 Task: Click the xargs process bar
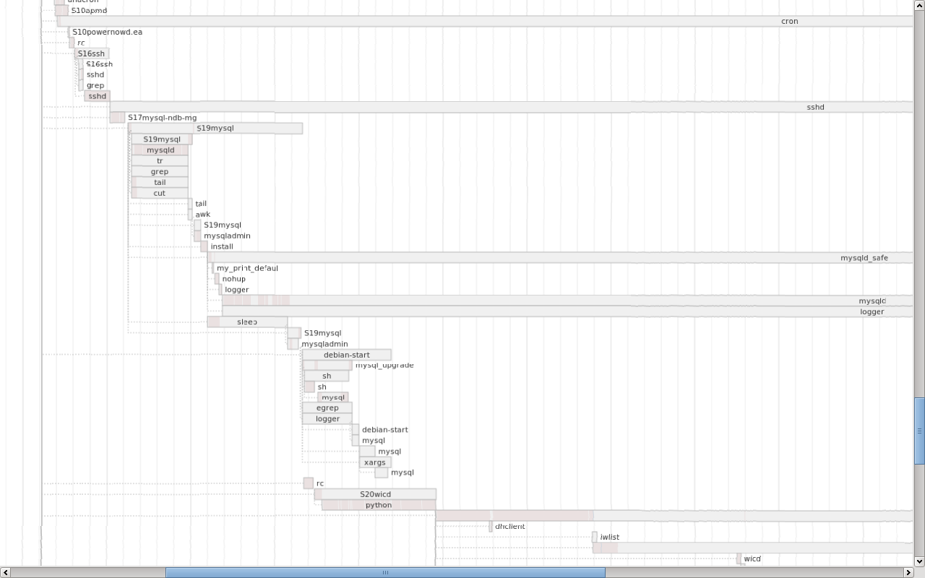point(375,462)
